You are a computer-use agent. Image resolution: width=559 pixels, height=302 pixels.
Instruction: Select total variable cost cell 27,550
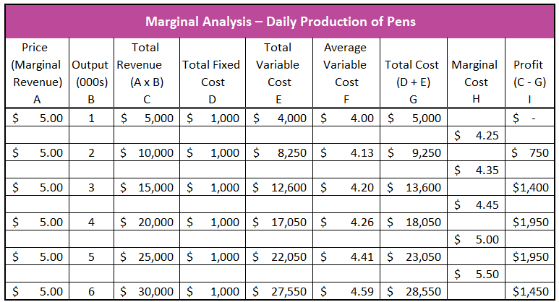coord(279,291)
